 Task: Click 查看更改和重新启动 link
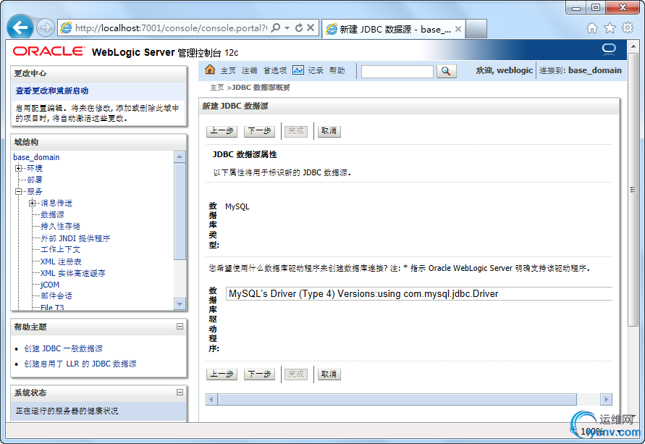52,91
